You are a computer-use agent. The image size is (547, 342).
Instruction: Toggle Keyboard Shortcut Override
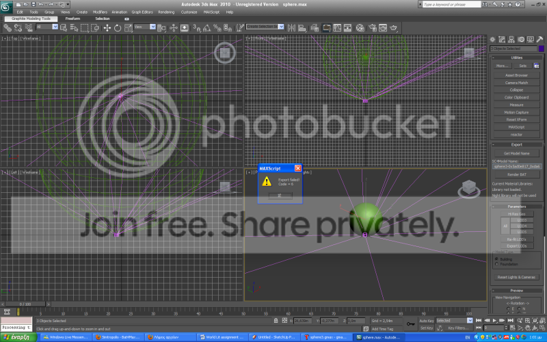pyautogui.click(x=184, y=27)
